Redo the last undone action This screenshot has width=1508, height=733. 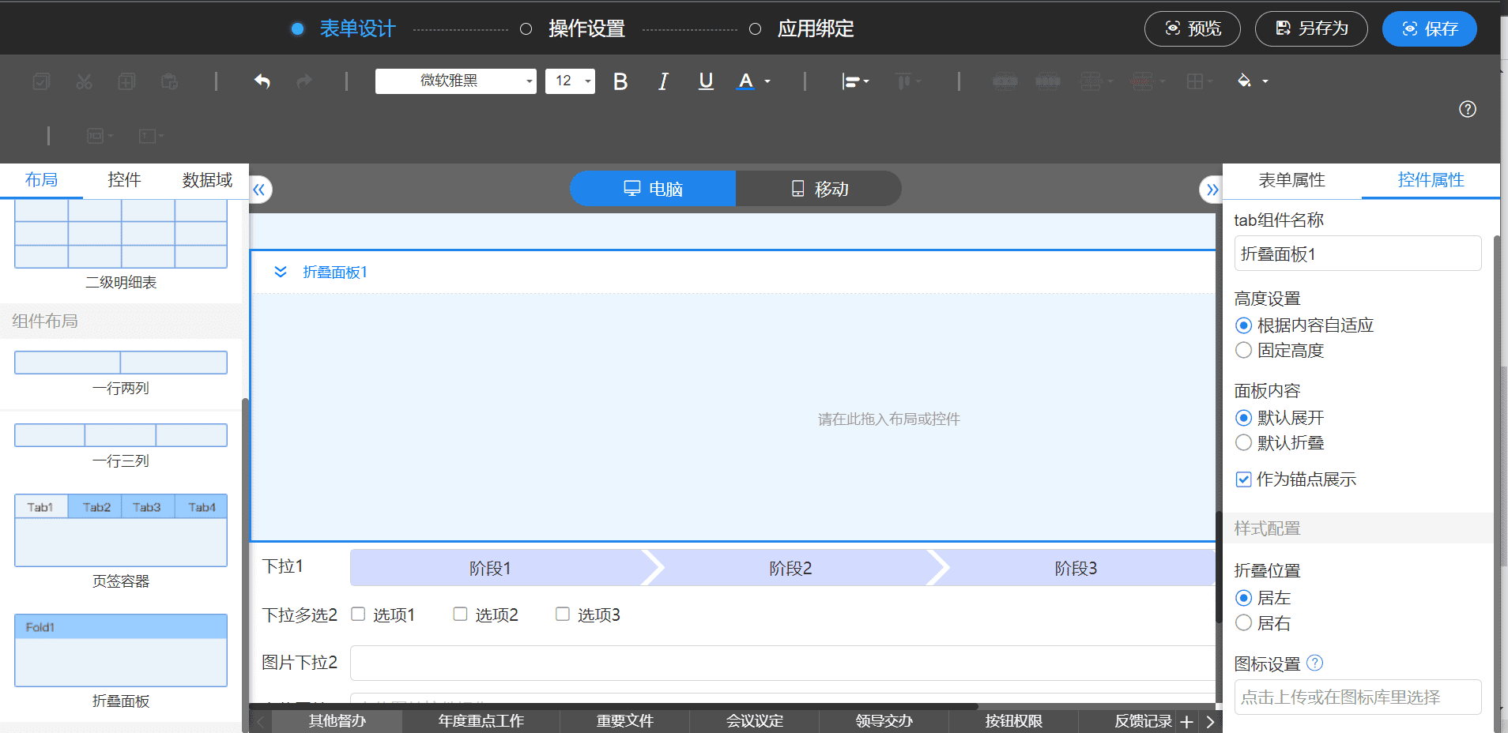click(x=304, y=81)
